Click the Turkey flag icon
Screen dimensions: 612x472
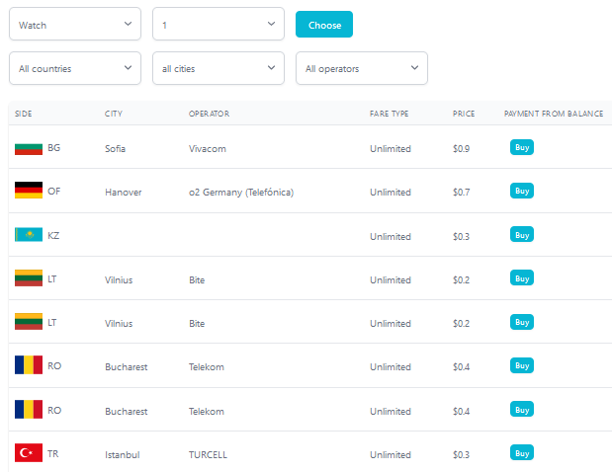(x=29, y=454)
